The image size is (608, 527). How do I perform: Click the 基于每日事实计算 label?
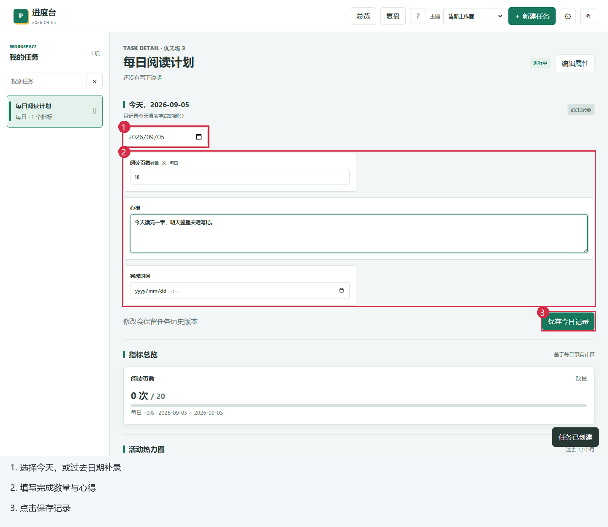tap(574, 354)
